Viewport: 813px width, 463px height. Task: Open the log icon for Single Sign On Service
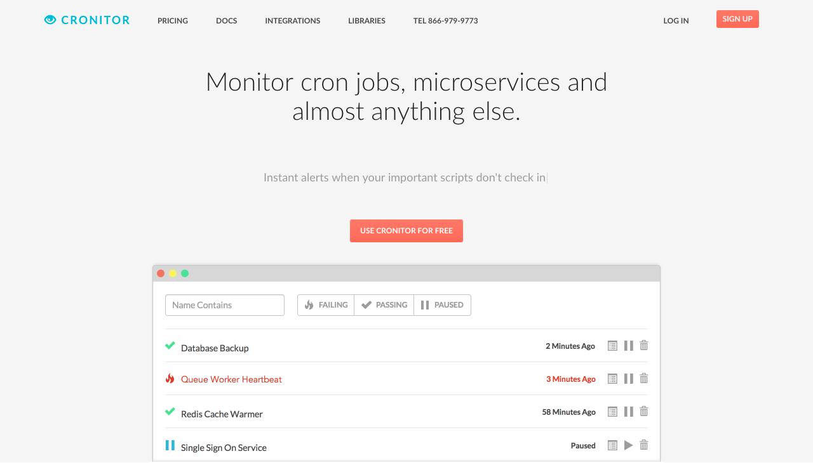coord(612,445)
